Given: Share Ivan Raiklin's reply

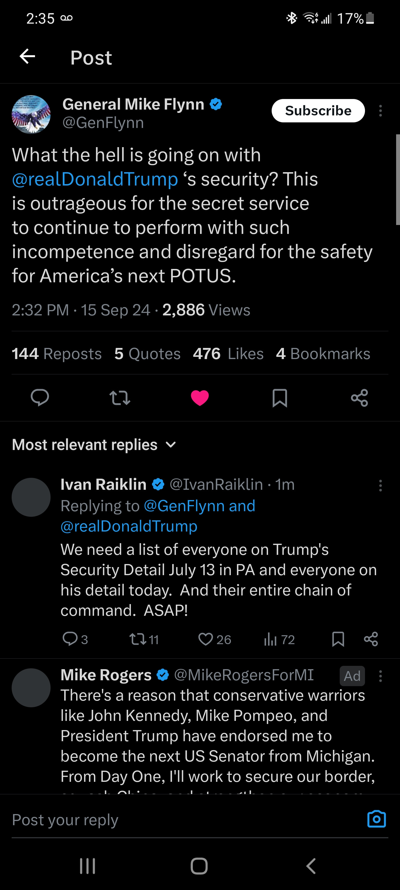Looking at the screenshot, I should tap(371, 639).
